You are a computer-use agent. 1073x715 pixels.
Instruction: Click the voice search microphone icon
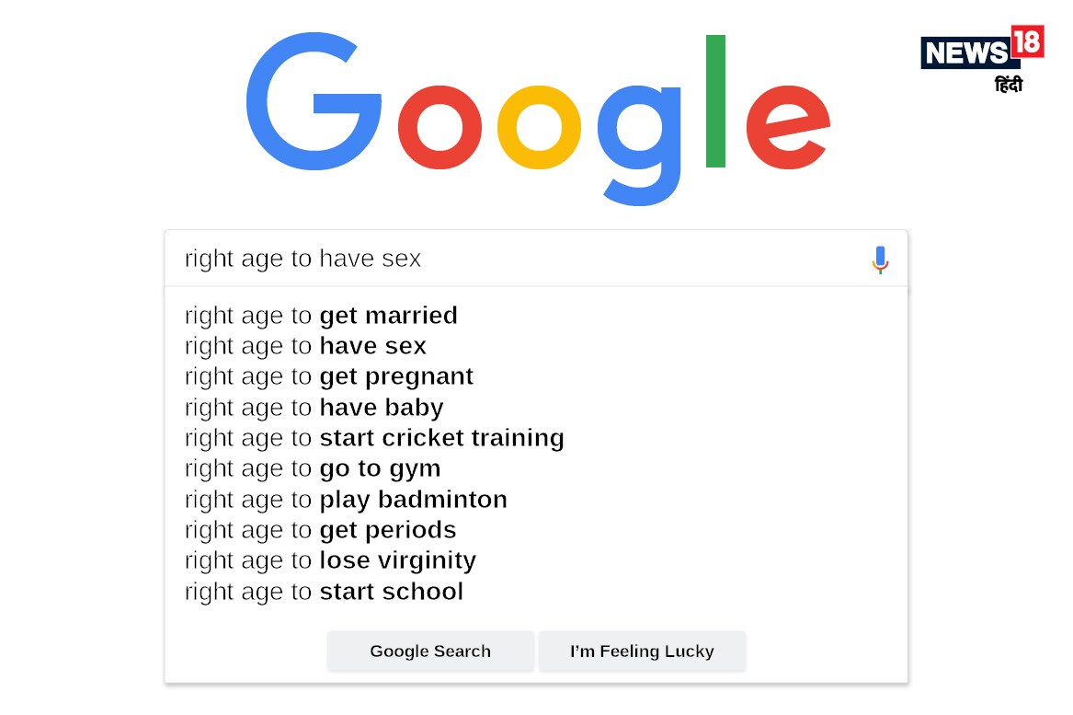[880, 259]
